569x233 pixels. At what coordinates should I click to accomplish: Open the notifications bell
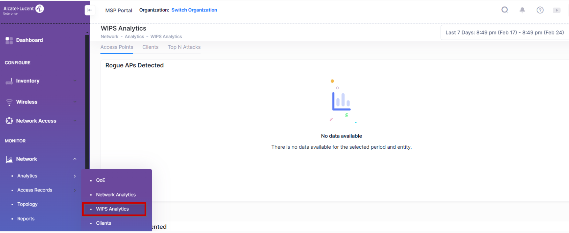click(522, 10)
